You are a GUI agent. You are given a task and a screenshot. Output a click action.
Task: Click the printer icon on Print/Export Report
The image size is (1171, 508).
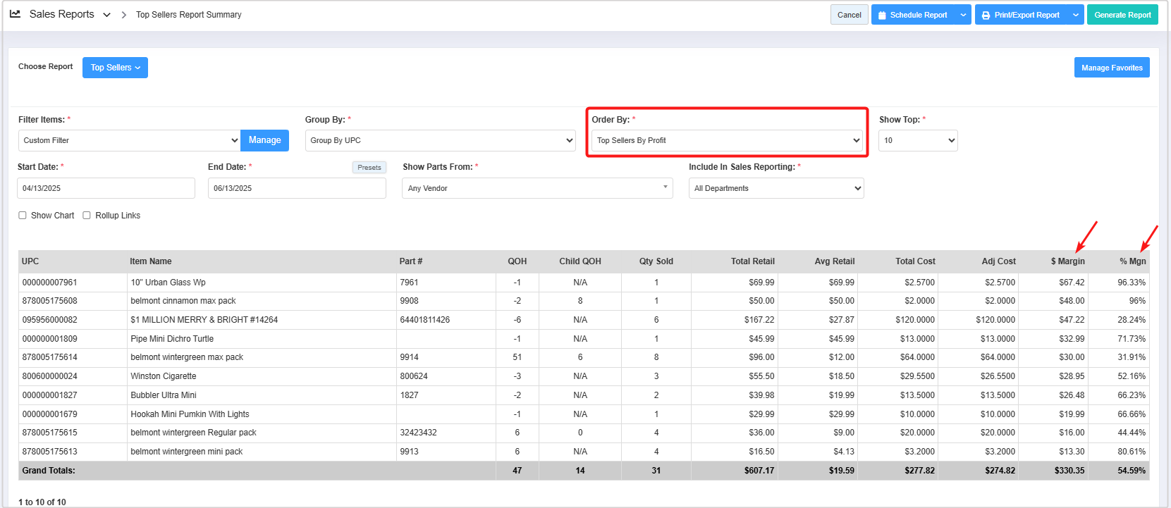click(986, 15)
